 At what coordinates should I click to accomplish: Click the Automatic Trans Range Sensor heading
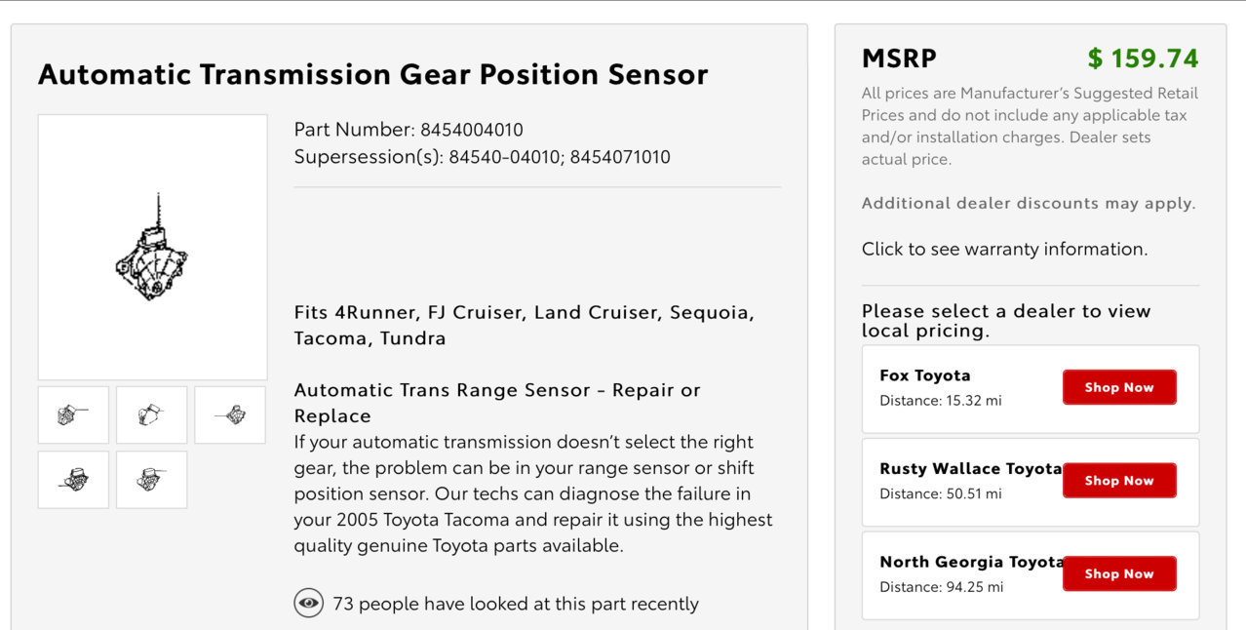tap(497, 403)
